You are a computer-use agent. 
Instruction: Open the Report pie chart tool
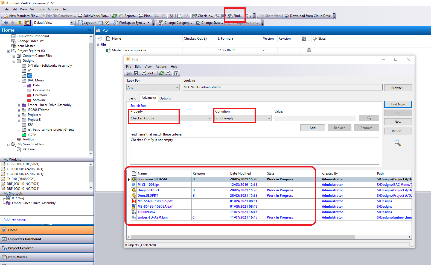point(121,16)
